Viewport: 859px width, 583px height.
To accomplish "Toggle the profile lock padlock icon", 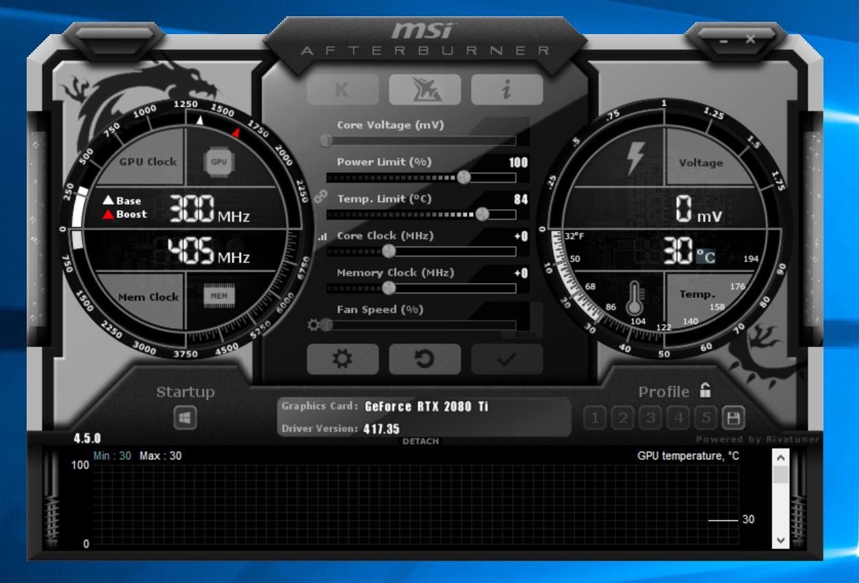I will tap(705, 390).
